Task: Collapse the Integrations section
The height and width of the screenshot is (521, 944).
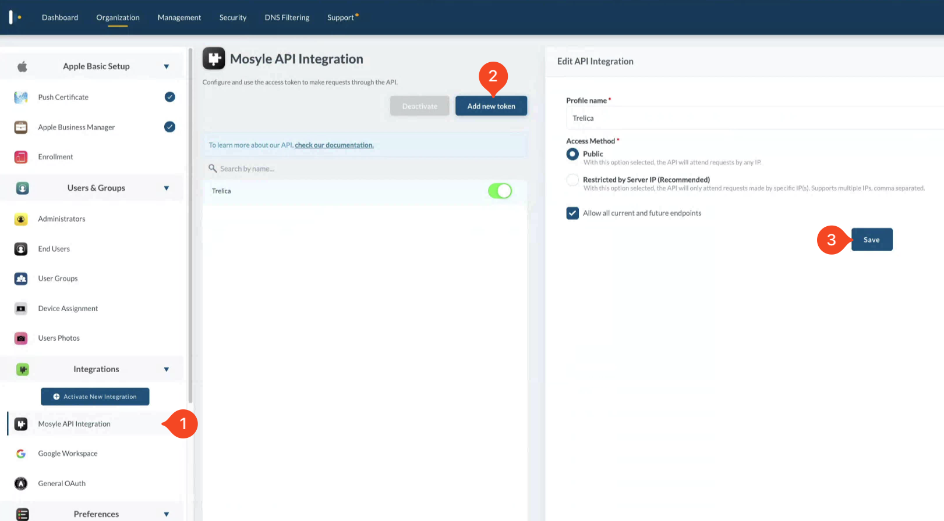Action: (x=167, y=369)
